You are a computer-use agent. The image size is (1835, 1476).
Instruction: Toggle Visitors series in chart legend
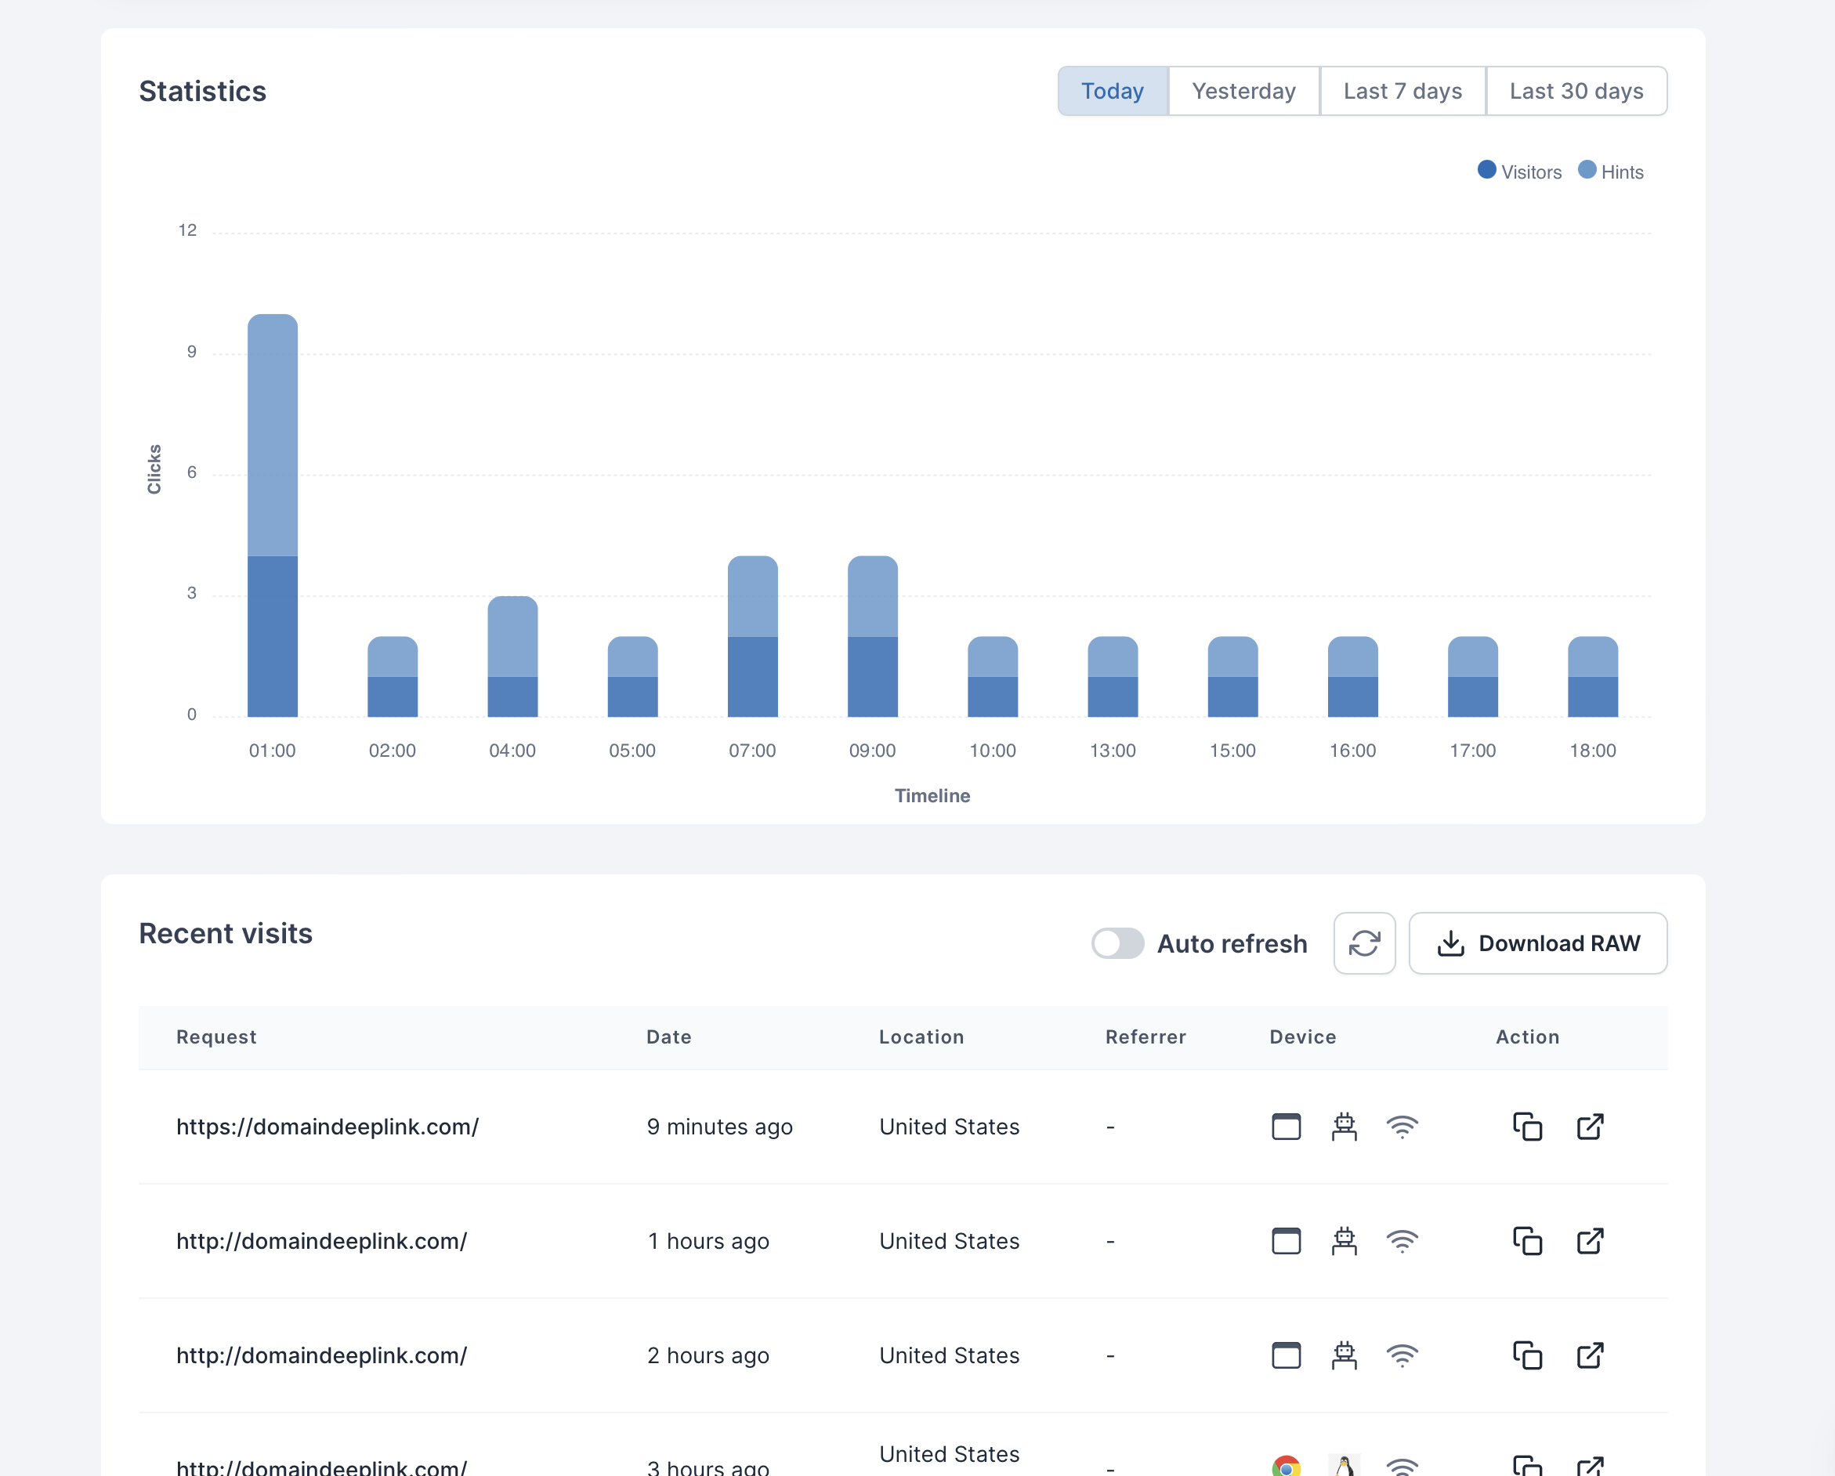point(1519,172)
